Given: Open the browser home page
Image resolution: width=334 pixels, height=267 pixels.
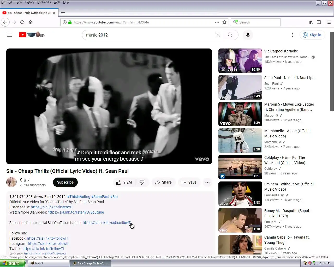Looking at the screenshot, I should tap(31, 22).
